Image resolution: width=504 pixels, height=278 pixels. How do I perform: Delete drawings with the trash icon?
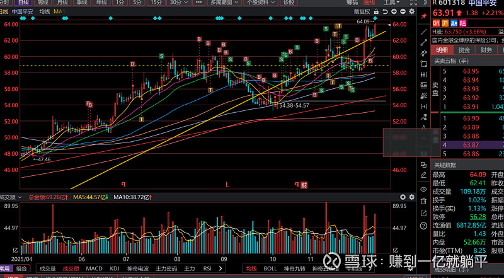(x=423, y=201)
